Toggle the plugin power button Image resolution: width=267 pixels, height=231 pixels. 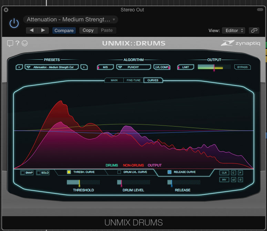(14, 23)
